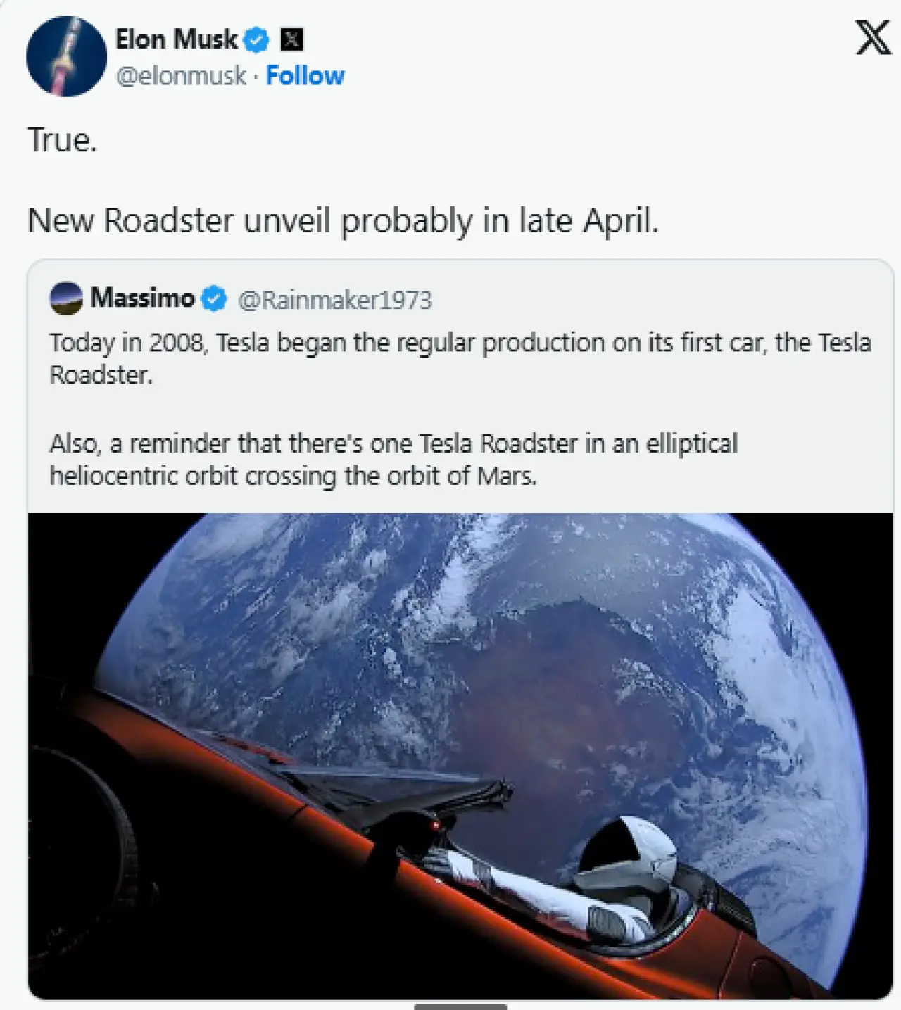Click the gray bar below the photo
Image resolution: width=901 pixels, height=1010 pixels.
(x=460, y=1006)
